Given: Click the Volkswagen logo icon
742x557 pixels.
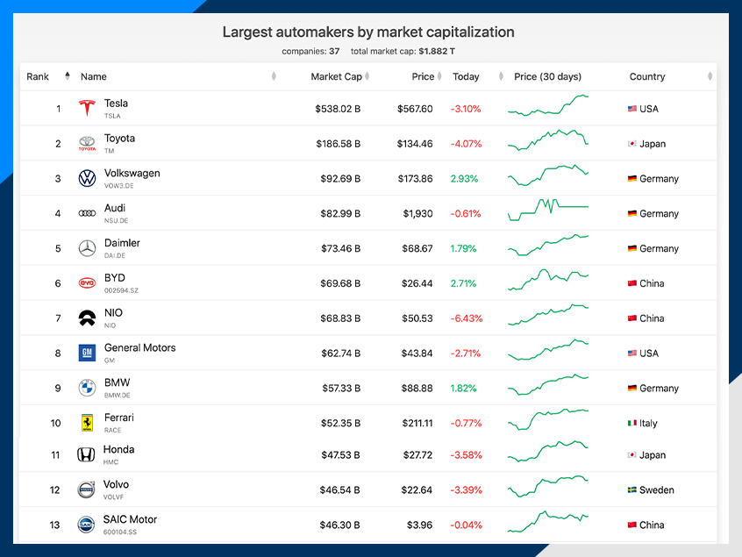Looking at the screenshot, I should click(87, 178).
